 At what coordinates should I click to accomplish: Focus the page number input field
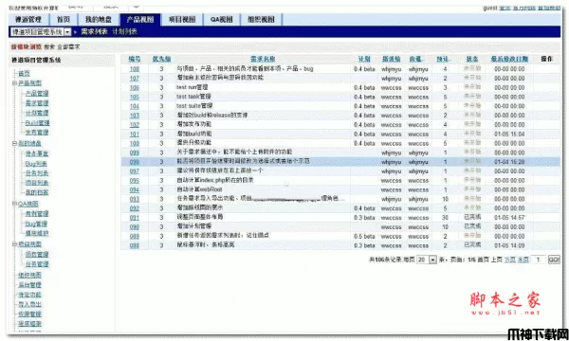539,260
